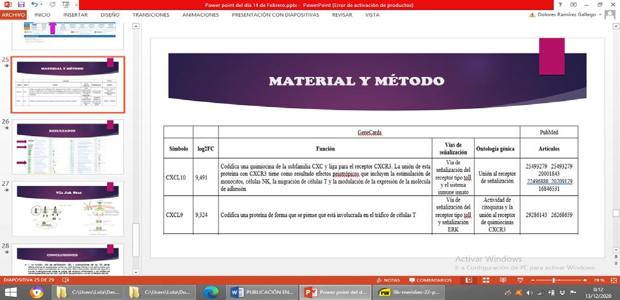Open the VISTA ribbon tab

pos(372,15)
